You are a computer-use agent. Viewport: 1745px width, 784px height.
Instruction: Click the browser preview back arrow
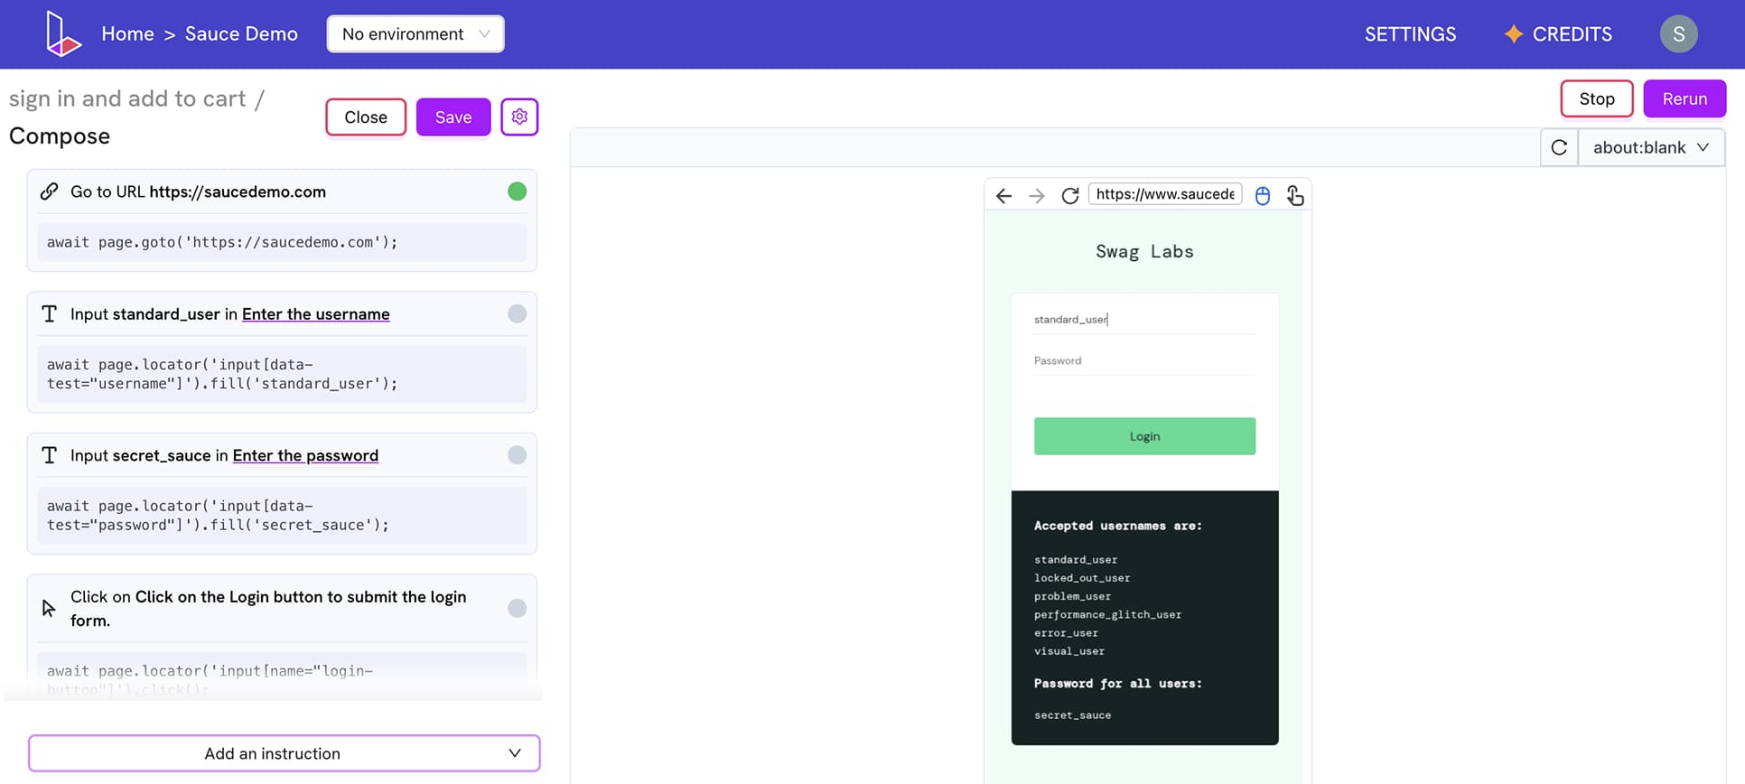[1003, 196]
